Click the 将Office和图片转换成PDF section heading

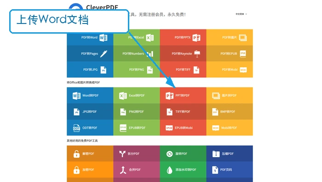click(x=83, y=82)
